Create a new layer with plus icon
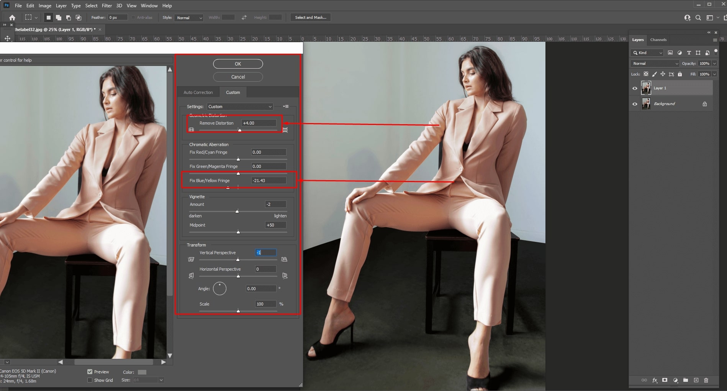Viewport: 727px width, 391px height. coord(696,380)
